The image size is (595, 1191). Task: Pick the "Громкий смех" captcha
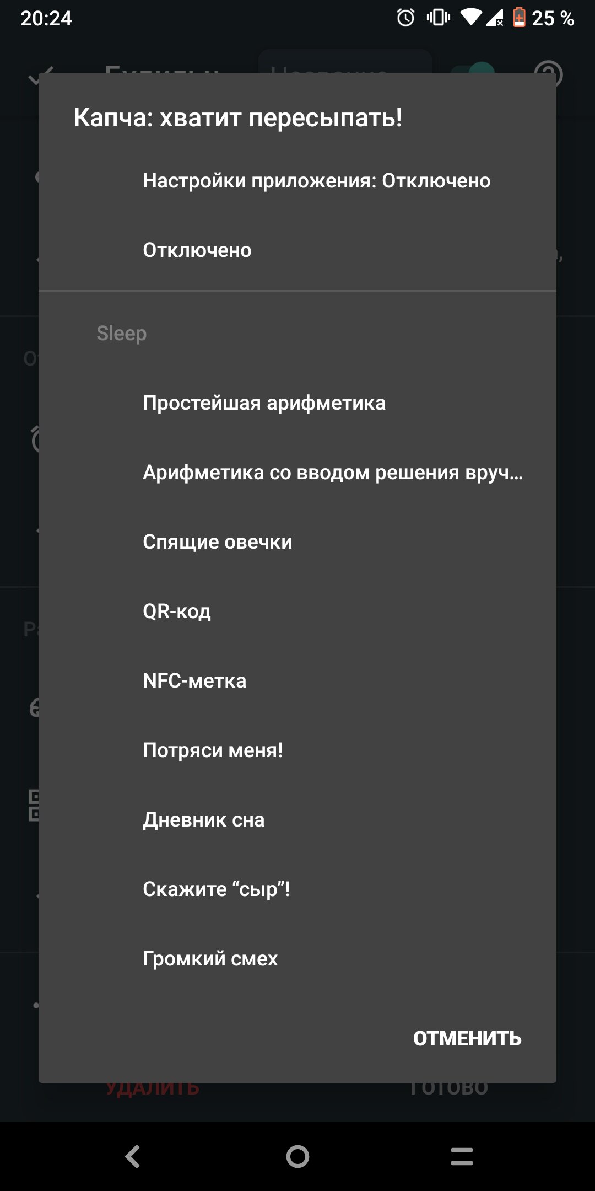pyautogui.click(x=297, y=959)
